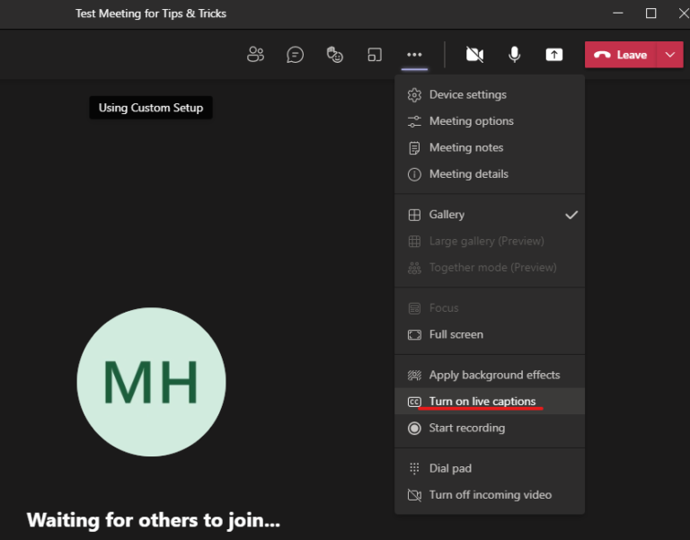Turn off incoming video
690x540 pixels.
click(x=490, y=495)
